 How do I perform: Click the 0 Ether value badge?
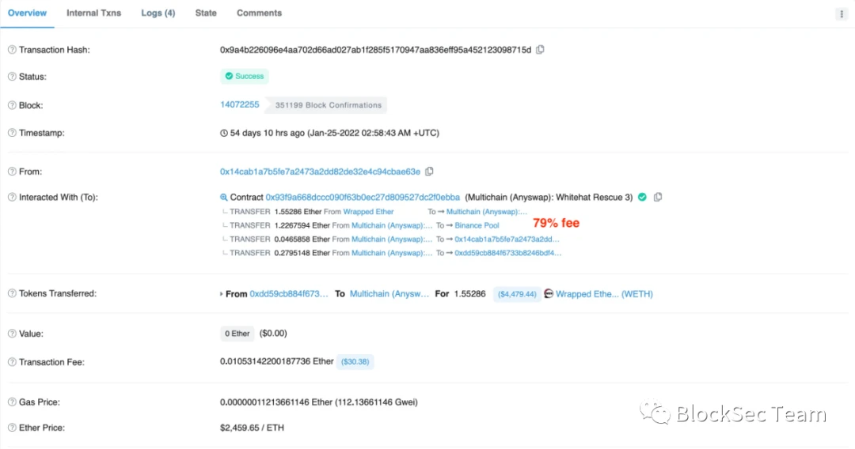point(237,334)
